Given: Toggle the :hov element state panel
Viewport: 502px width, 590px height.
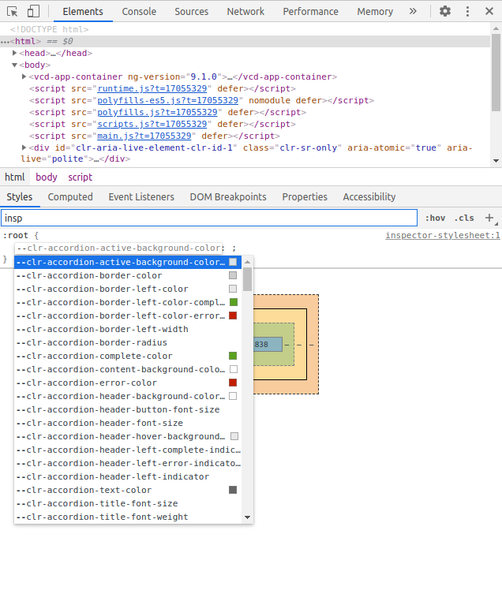Looking at the screenshot, I should [435, 218].
